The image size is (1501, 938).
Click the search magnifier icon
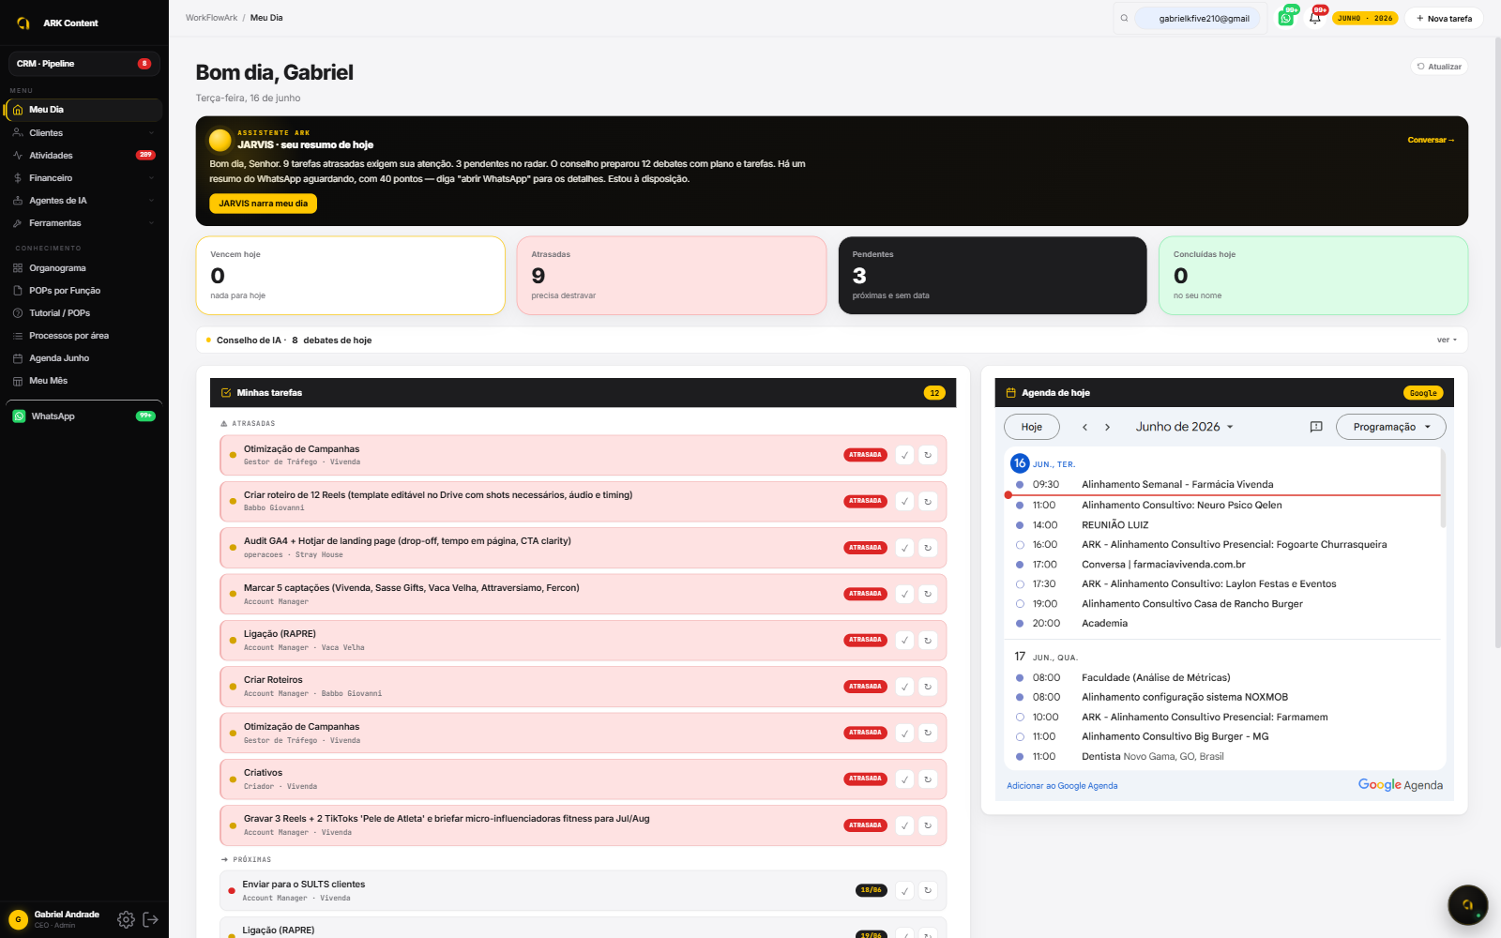(x=1124, y=18)
